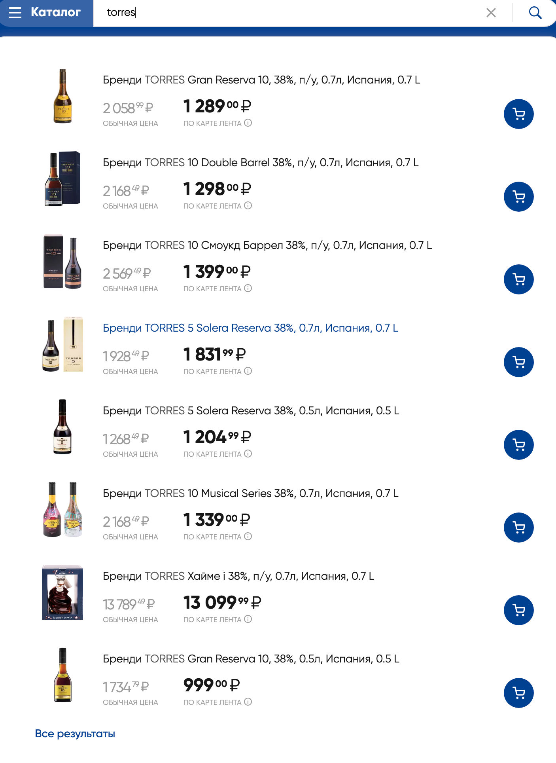Add TORRES 10 Double Barrel to cart
This screenshot has width=556, height=763.
[x=518, y=197]
